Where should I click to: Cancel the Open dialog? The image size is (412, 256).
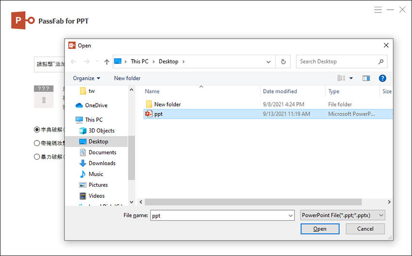pyautogui.click(x=365, y=229)
